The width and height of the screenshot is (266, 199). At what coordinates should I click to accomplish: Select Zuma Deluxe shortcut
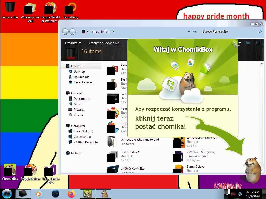point(189,169)
